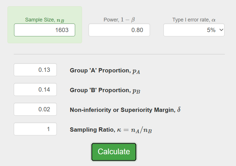The image size is (236, 166).
Task: Click the Group 'B' Proportion field with 0.14
Action: 35,90
